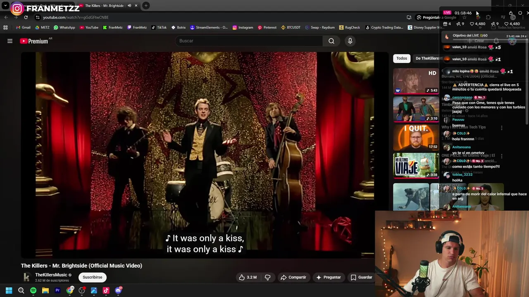The image size is (529, 297).
Task: Open Chrome from the taskbar
Action: [x=70, y=290]
